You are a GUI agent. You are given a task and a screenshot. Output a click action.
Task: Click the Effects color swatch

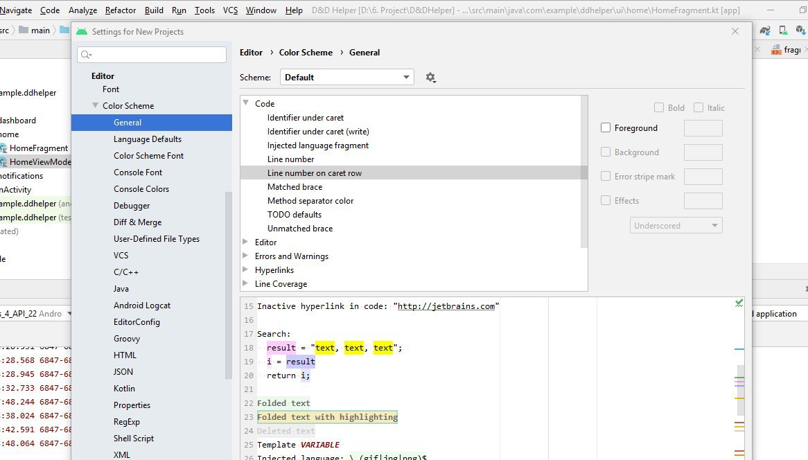click(703, 200)
